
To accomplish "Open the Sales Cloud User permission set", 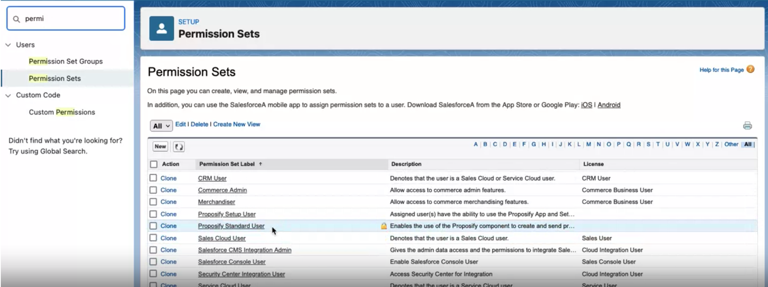I will [222, 238].
